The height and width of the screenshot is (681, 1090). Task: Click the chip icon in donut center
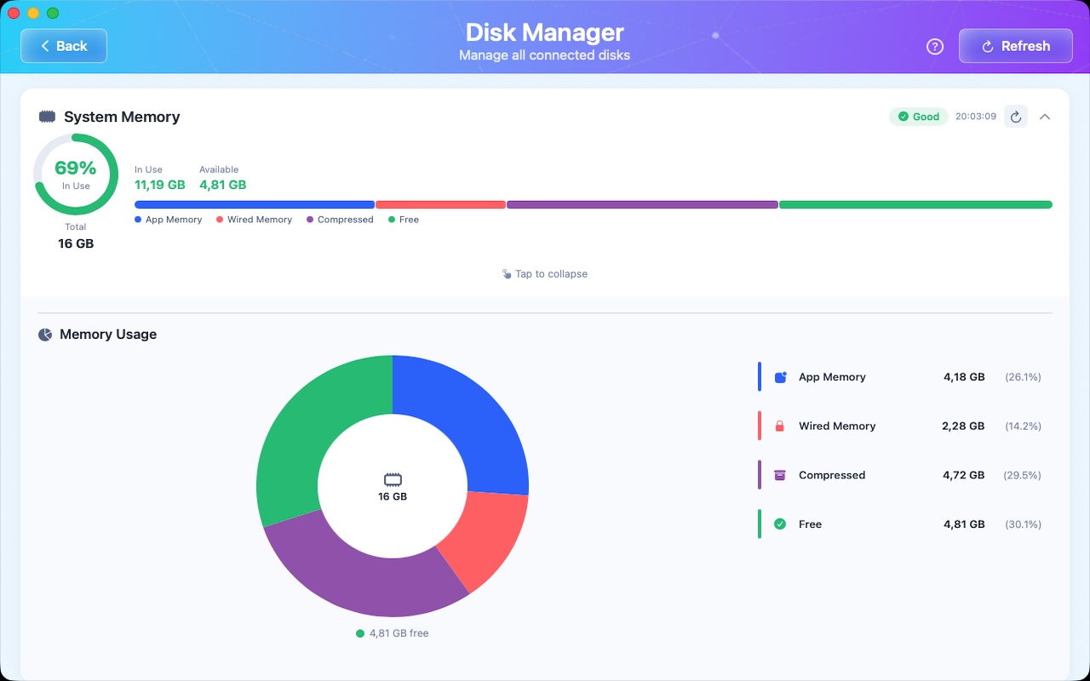tap(393, 479)
